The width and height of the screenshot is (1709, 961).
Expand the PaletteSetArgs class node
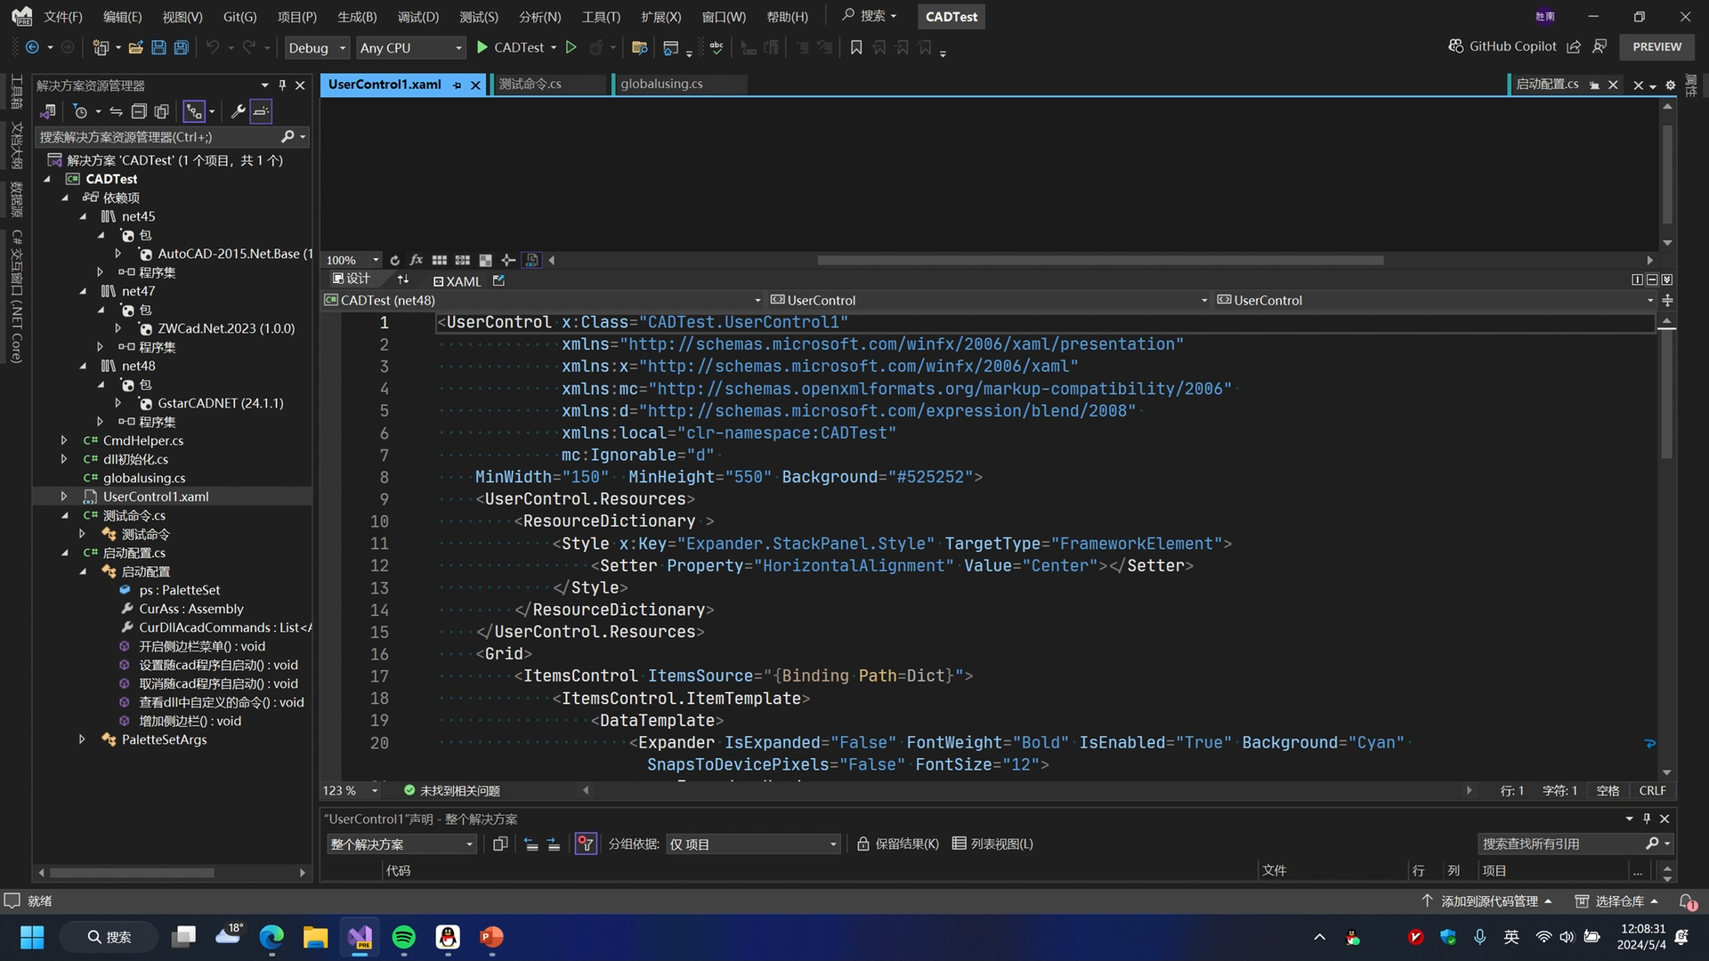pyautogui.click(x=82, y=739)
